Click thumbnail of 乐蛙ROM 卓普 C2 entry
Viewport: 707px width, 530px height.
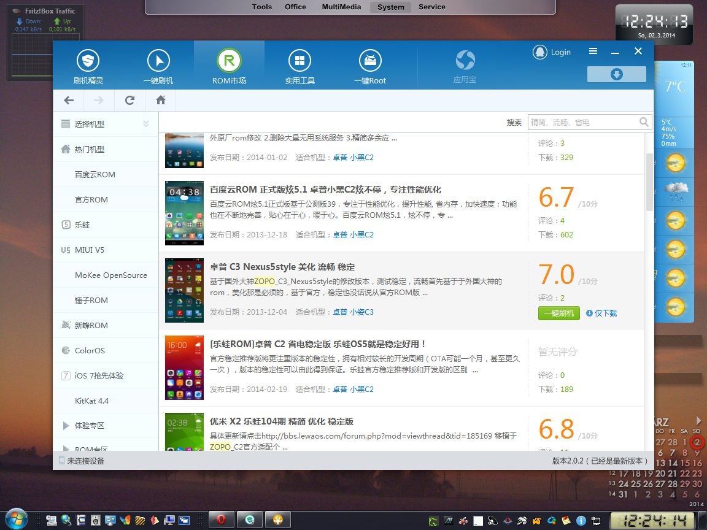(184, 368)
